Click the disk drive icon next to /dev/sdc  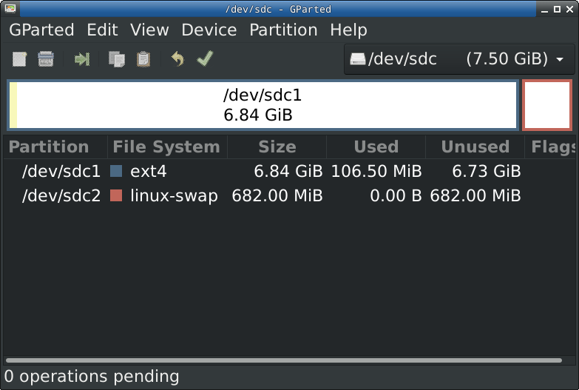358,58
